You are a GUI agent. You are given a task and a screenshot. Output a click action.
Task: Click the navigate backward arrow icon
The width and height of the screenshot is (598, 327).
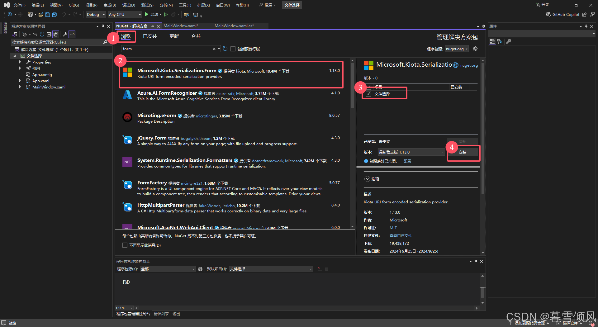coord(10,14)
